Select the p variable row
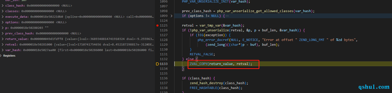392x93 pixels. click(x=78, y=28)
